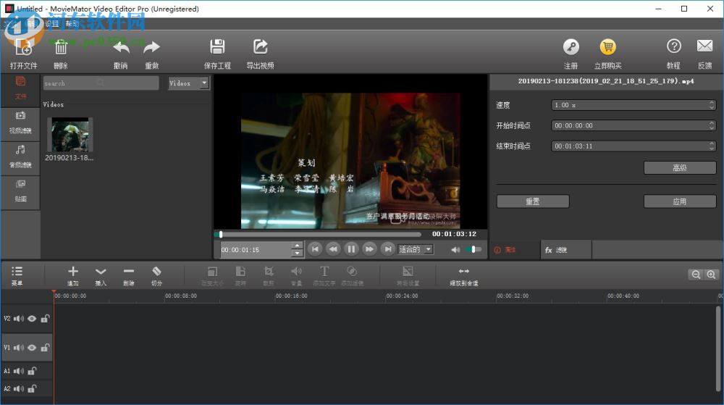Lock the V2 track
The width and height of the screenshot is (724, 405).
click(x=45, y=319)
